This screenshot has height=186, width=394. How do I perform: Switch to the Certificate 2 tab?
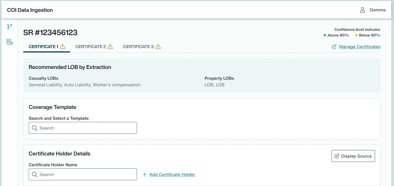(94, 46)
